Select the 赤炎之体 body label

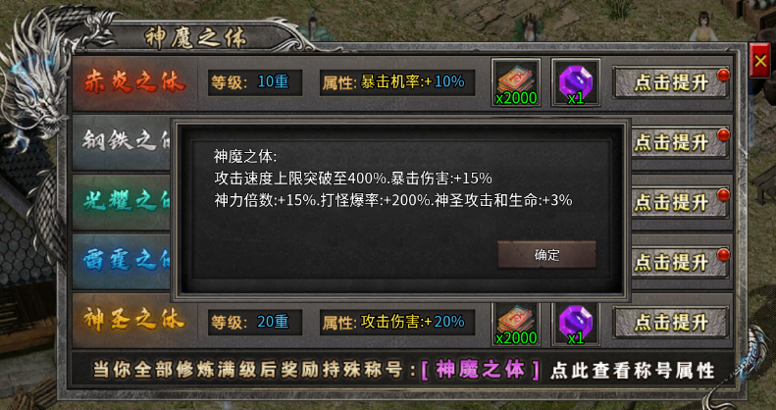tap(134, 82)
